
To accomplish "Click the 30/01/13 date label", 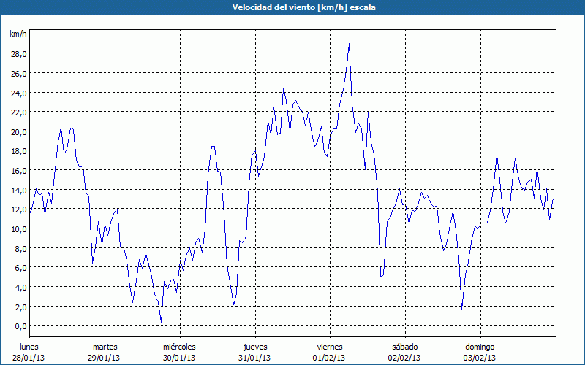I will (x=179, y=358).
